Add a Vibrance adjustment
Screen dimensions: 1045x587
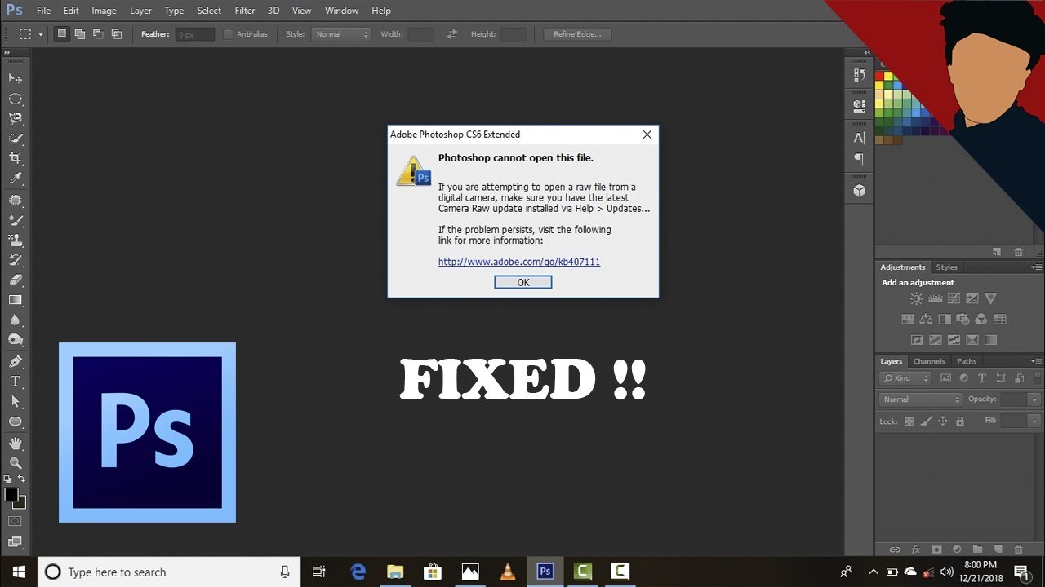coord(990,299)
